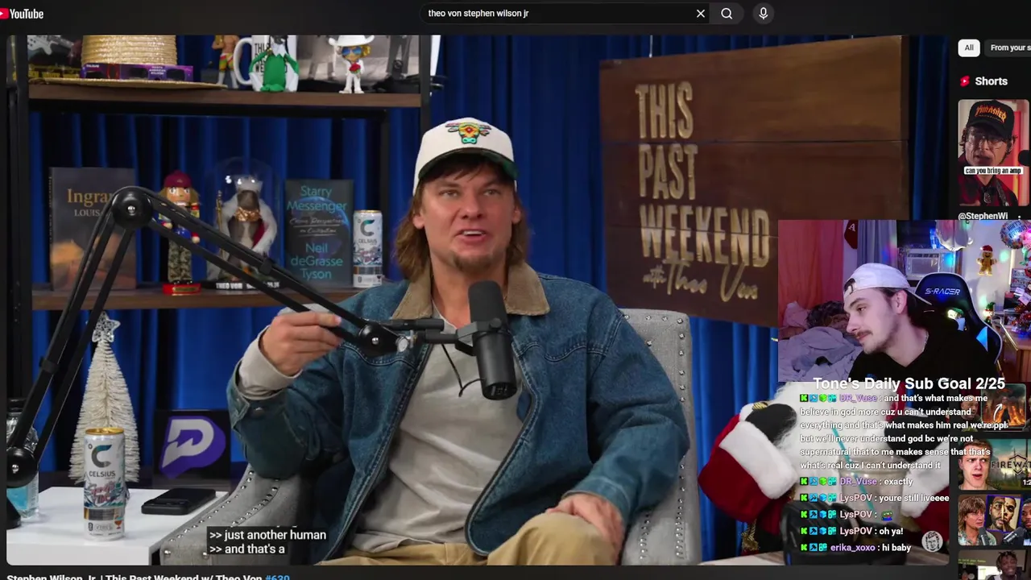This screenshot has width=1031, height=580.
Task: Click the YouTube logo to go home
Action: coord(22,14)
